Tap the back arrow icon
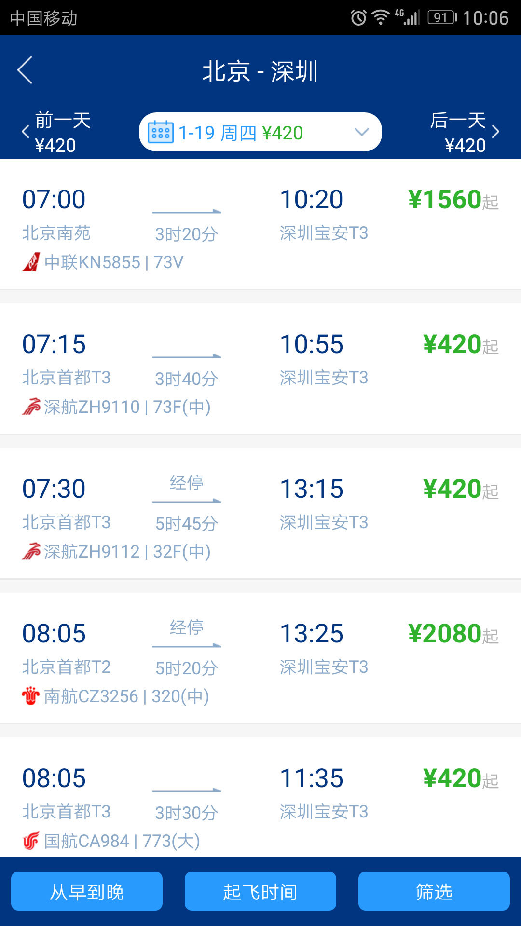Image resolution: width=521 pixels, height=926 pixels. click(25, 70)
